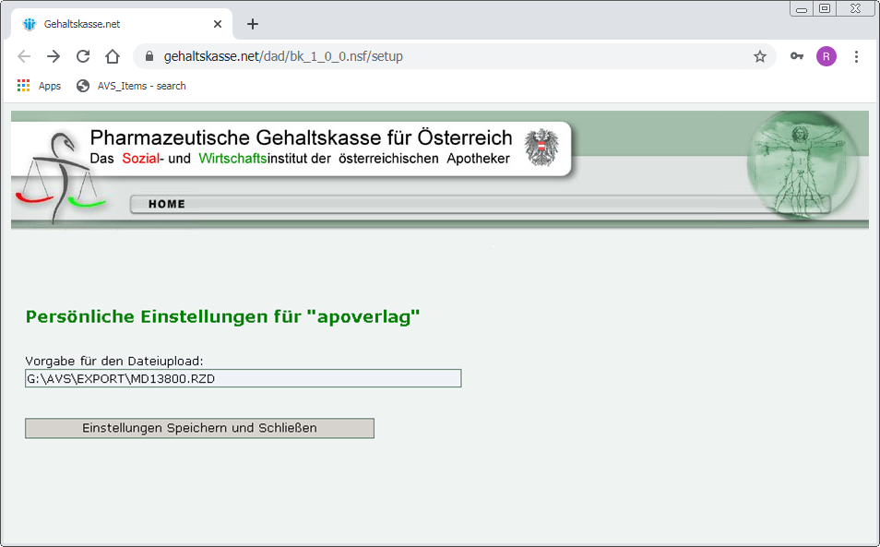Click the Austrian coat of arms emblem
The image size is (880, 547).
[543, 147]
